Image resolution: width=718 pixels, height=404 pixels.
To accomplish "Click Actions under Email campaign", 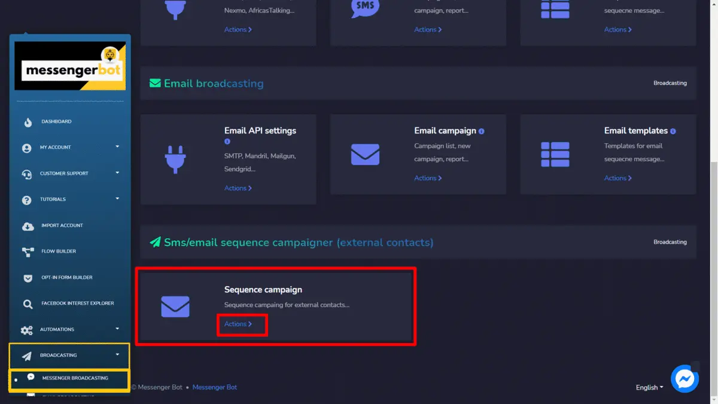I will point(428,178).
